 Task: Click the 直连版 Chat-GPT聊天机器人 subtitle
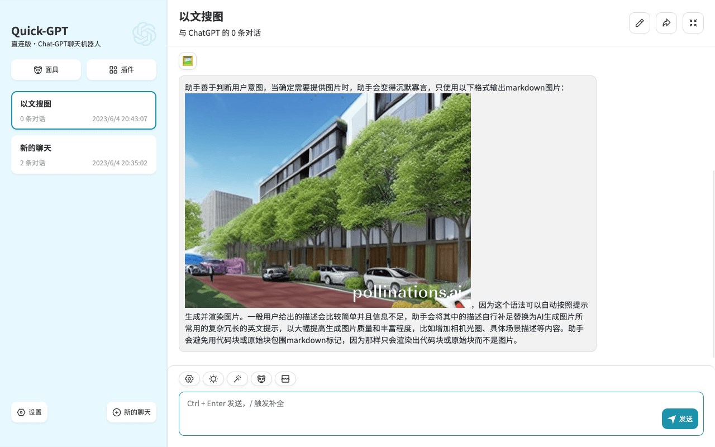pyautogui.click(x=56, y=44)
